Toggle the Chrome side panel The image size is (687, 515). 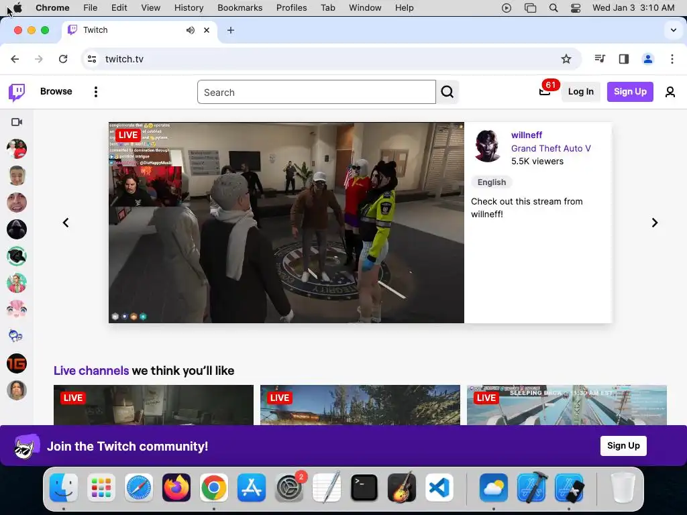tap(624, 59)
